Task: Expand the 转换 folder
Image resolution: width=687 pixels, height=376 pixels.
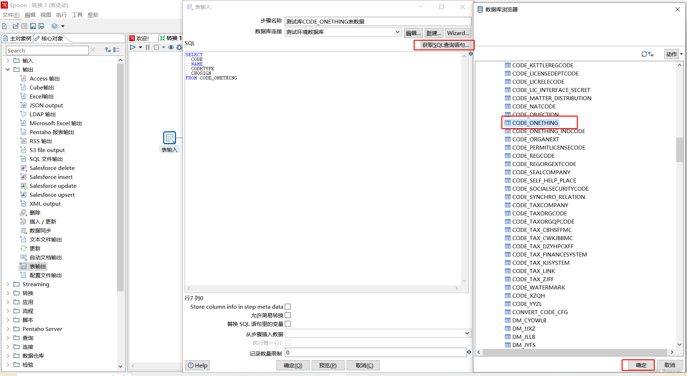Action: (8, 293)
